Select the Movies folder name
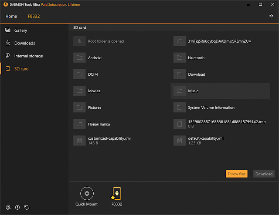279x215 pixels. [94, 91]
